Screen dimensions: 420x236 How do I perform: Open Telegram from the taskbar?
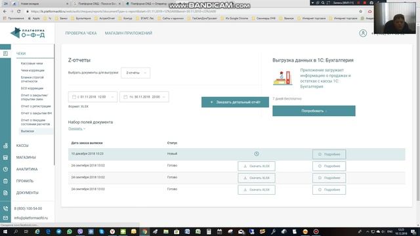(x=58, y=231)
